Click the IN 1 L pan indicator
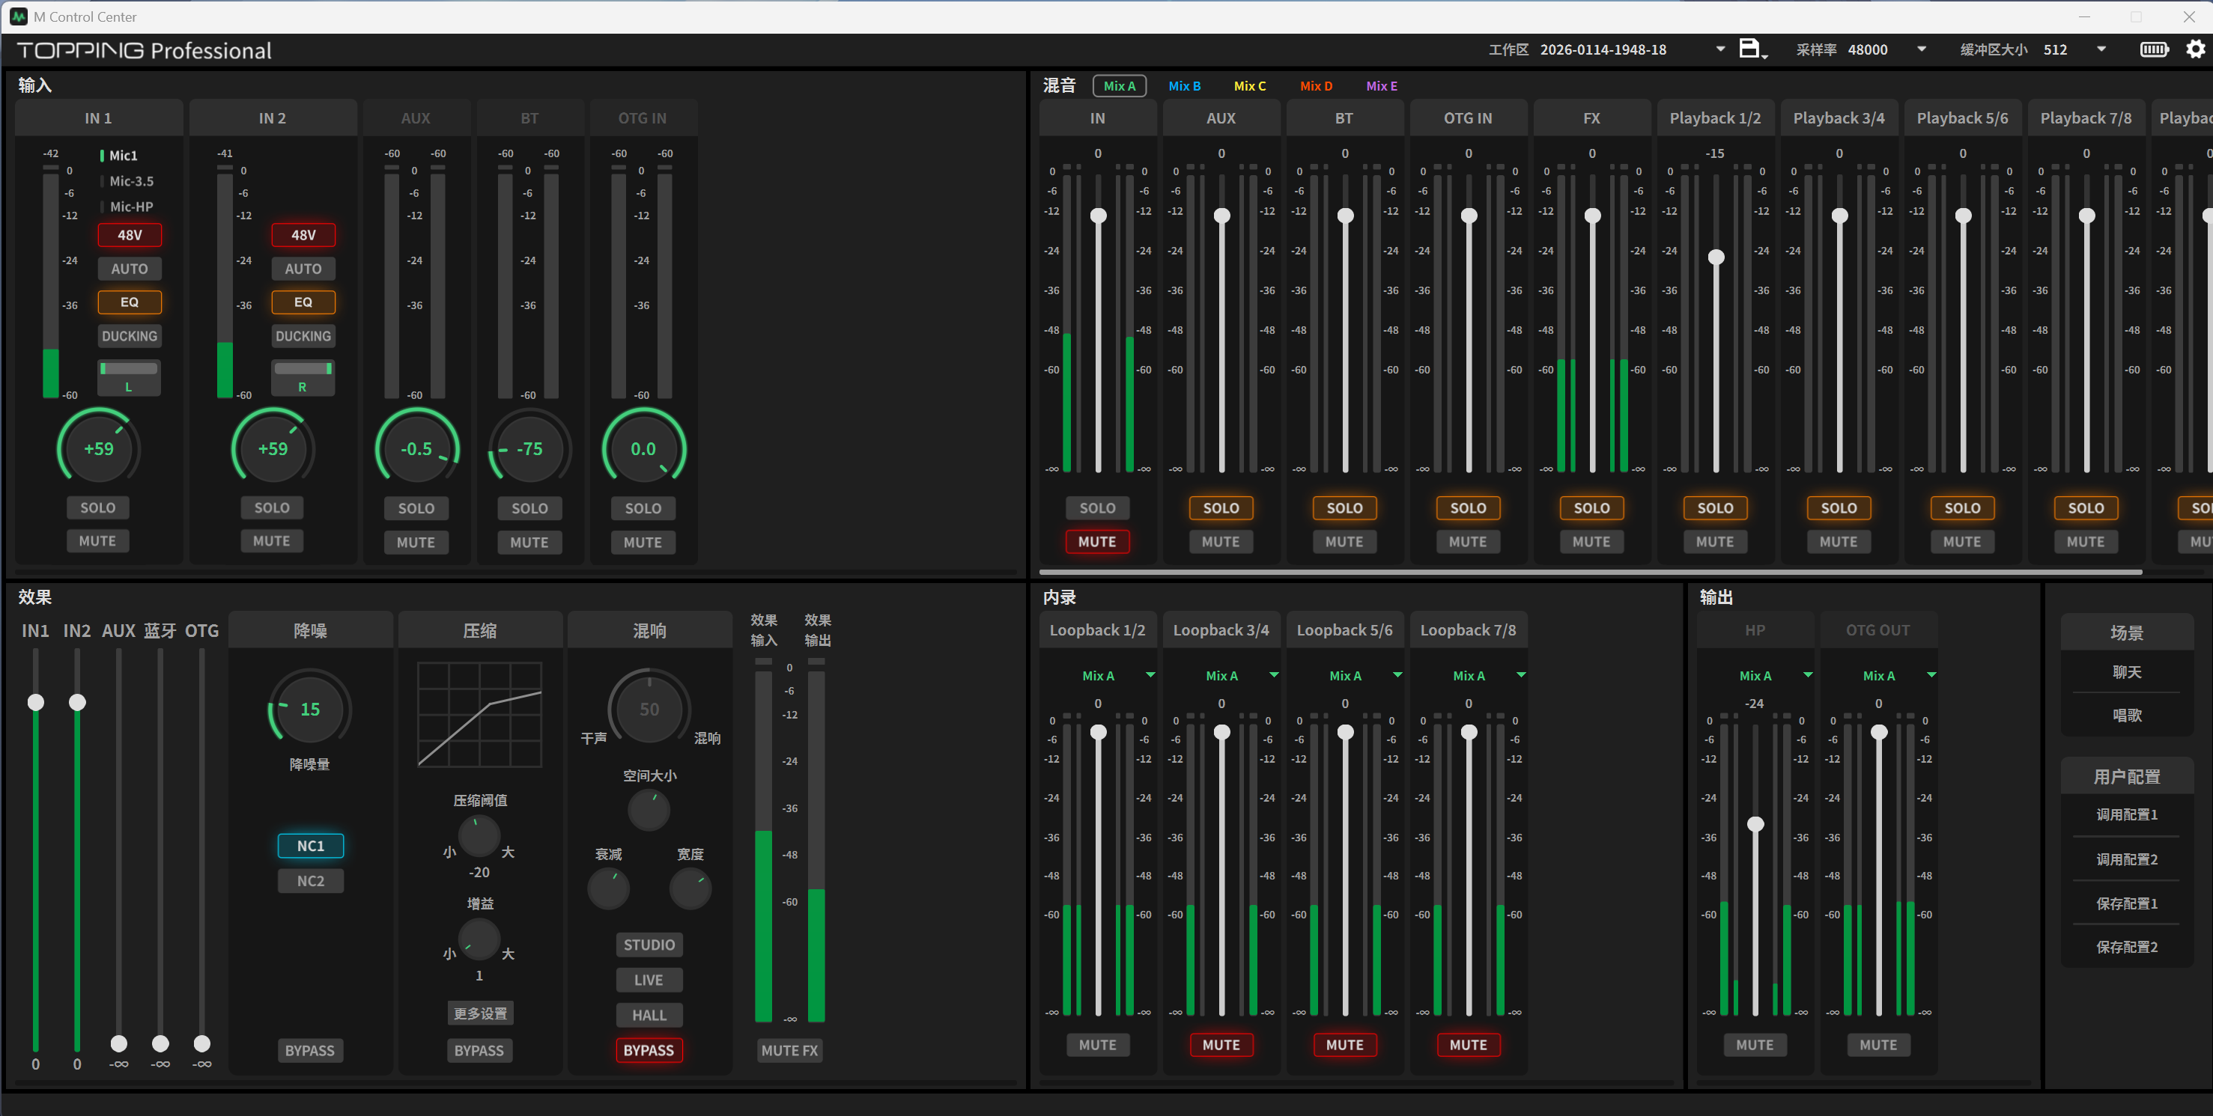2213x1116 pixels. coord(129,376)
